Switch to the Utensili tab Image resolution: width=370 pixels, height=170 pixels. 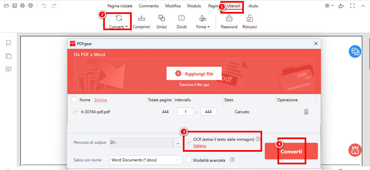coord(233,6)
